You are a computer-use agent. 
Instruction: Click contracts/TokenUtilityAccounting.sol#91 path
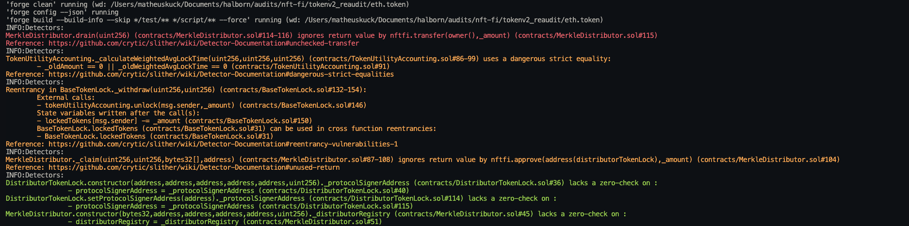point(310,66)
